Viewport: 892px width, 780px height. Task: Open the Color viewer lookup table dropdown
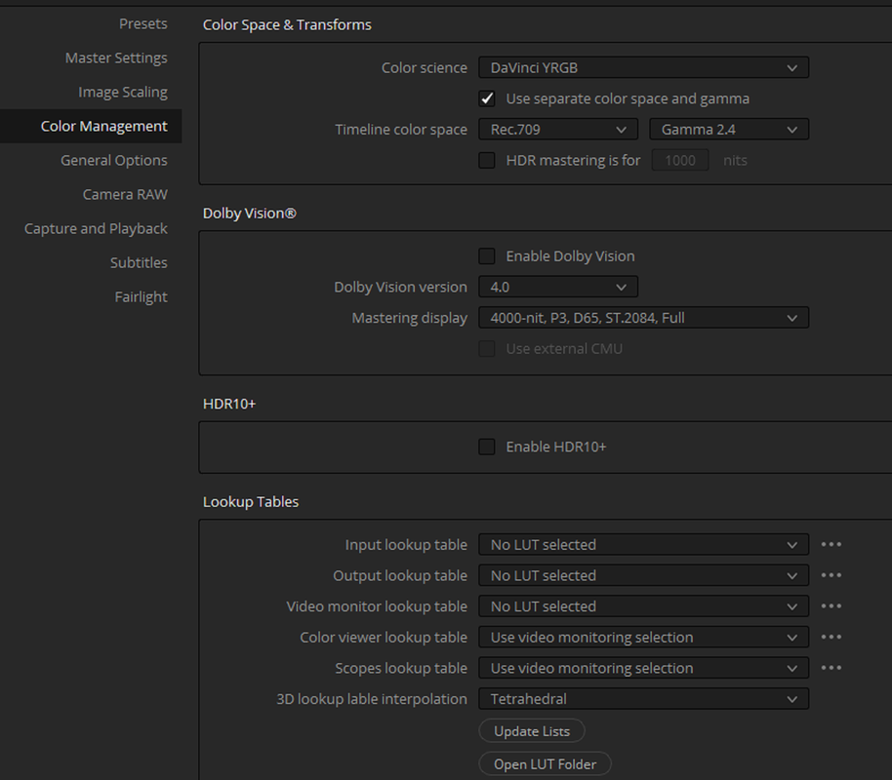tap(643, 638)
